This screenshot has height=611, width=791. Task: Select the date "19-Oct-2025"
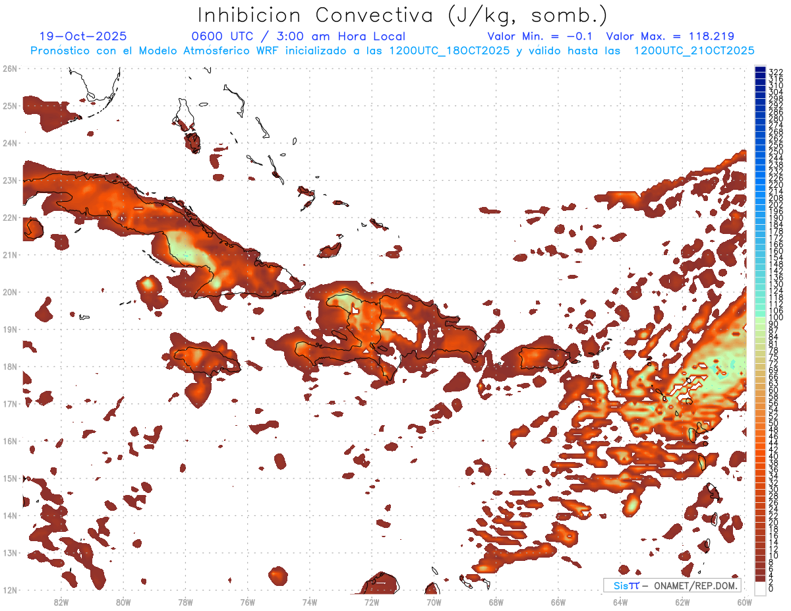tap(83, 36)
